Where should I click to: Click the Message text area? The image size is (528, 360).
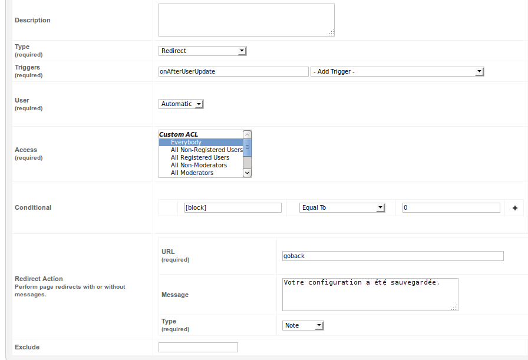click(370, 295)
